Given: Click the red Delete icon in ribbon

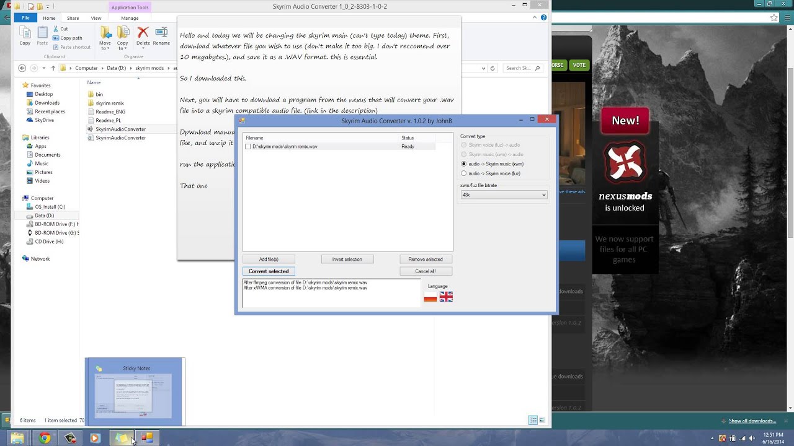Looking at the screenshot, I should tap(143, 32).
